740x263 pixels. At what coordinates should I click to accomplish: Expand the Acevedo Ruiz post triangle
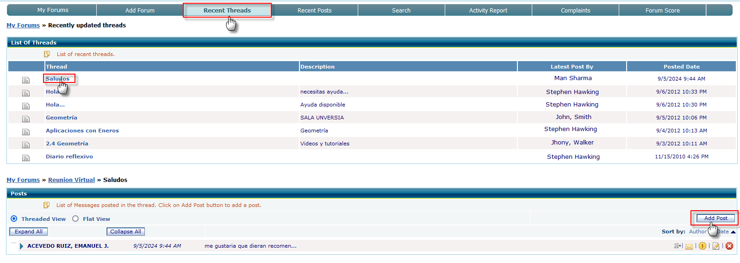21,246
